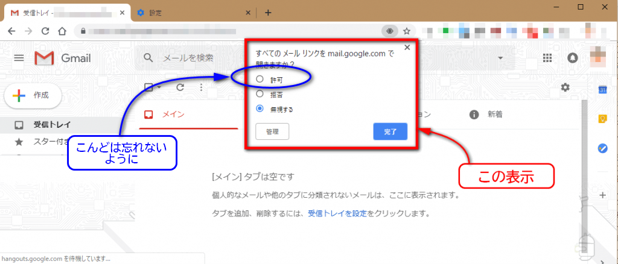Click the 受信トレイを設定 link
Image resolution: width=618 pixels, height=264 pixels.
[x=337, y=213]
